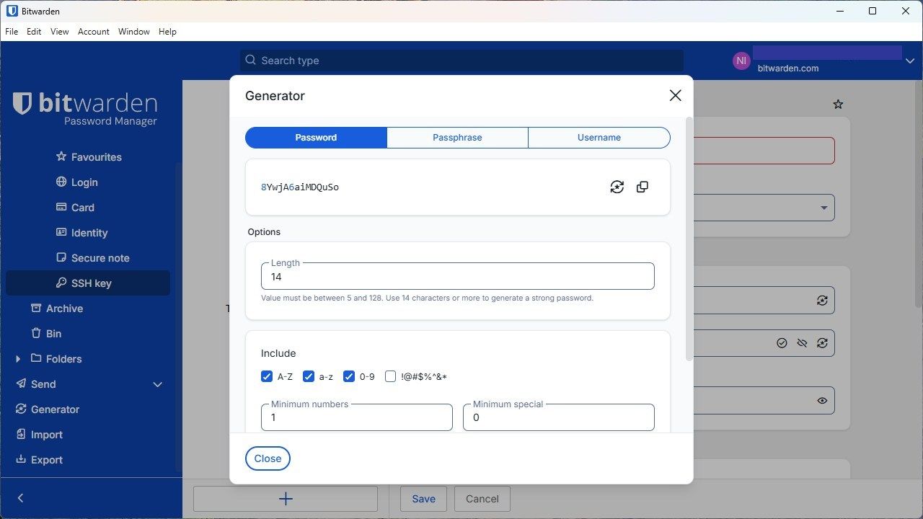This screenshot has height=519, width=923.
Task: Click the SSH key icon in the sidebar
Action: (x=61, y=283)
